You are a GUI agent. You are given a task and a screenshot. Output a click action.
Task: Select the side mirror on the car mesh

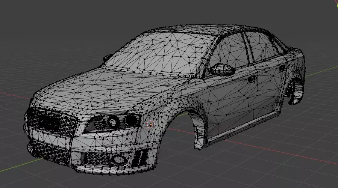pyautogui.click(x=222, y=69)
